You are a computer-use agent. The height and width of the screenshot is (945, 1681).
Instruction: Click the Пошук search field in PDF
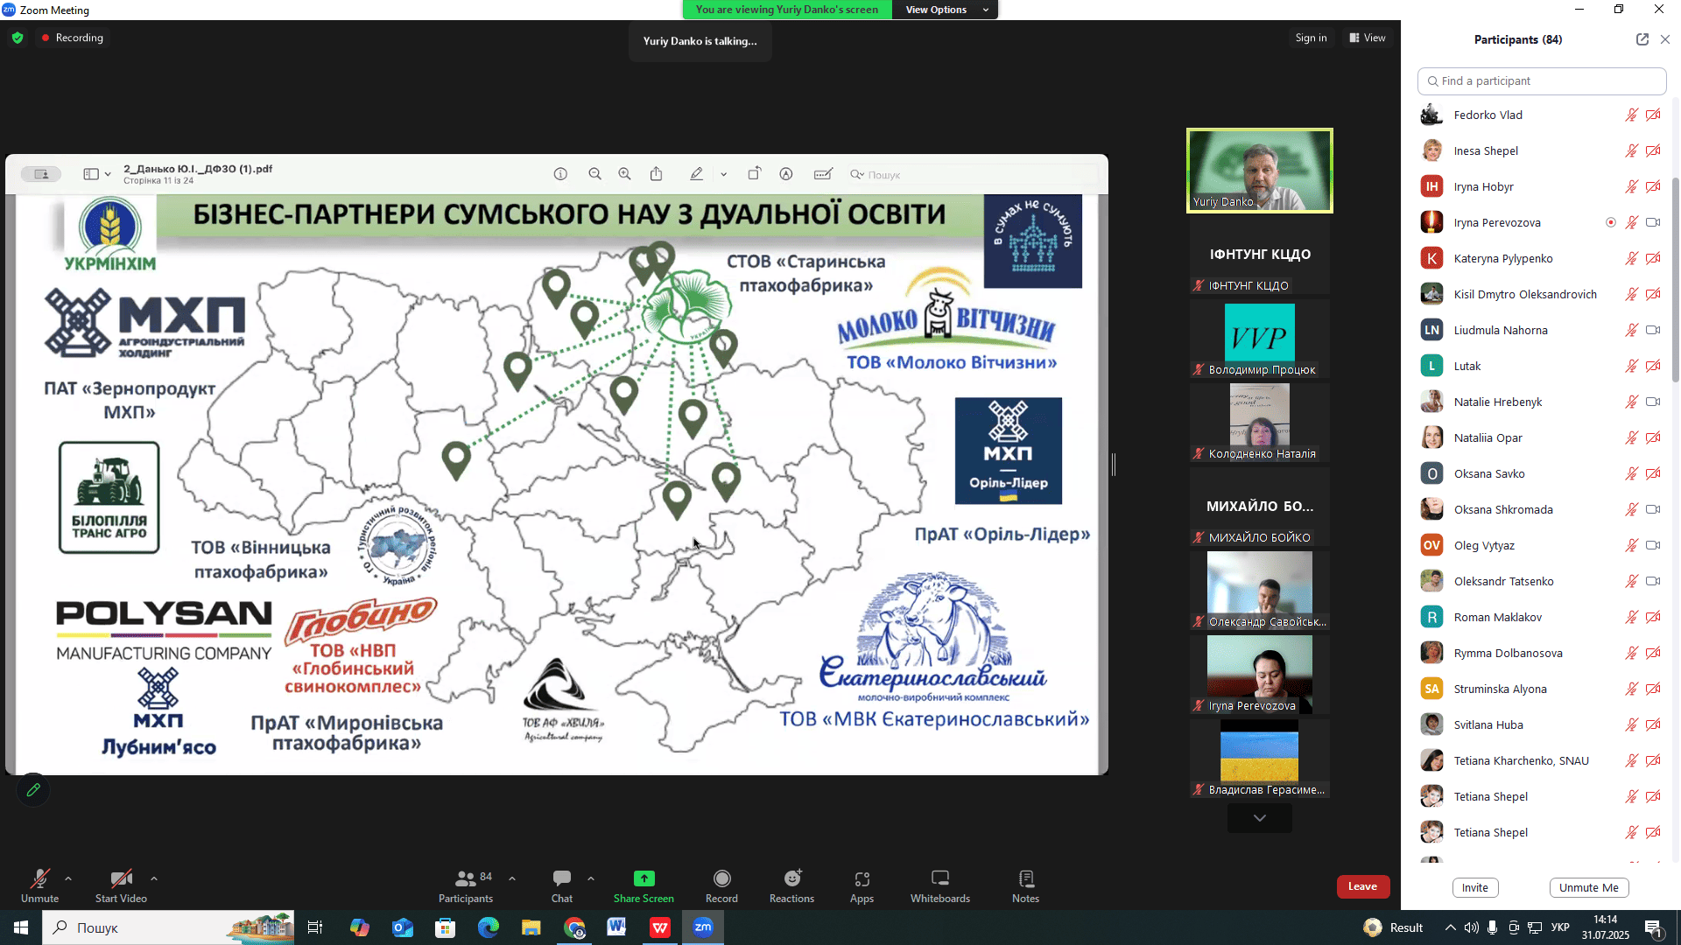972,175
